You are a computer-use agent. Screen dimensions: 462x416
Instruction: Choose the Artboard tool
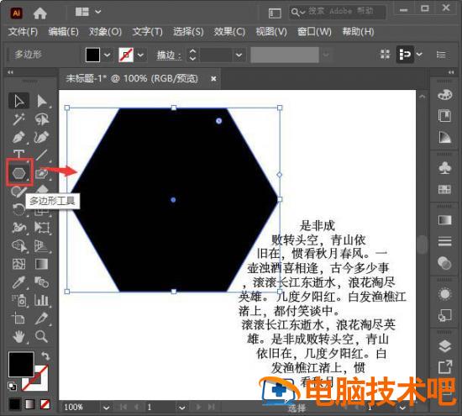pos(18,319)
